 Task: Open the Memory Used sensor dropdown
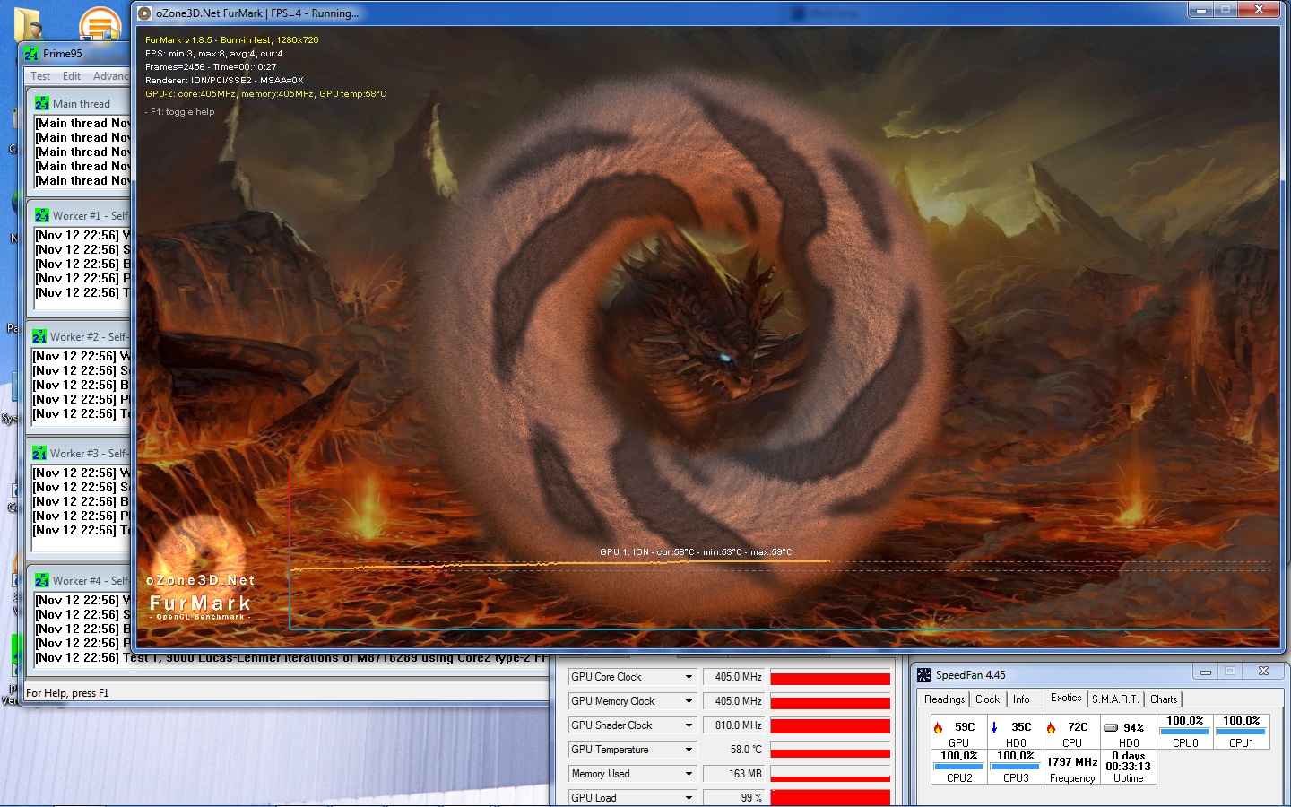coord(689,774)
